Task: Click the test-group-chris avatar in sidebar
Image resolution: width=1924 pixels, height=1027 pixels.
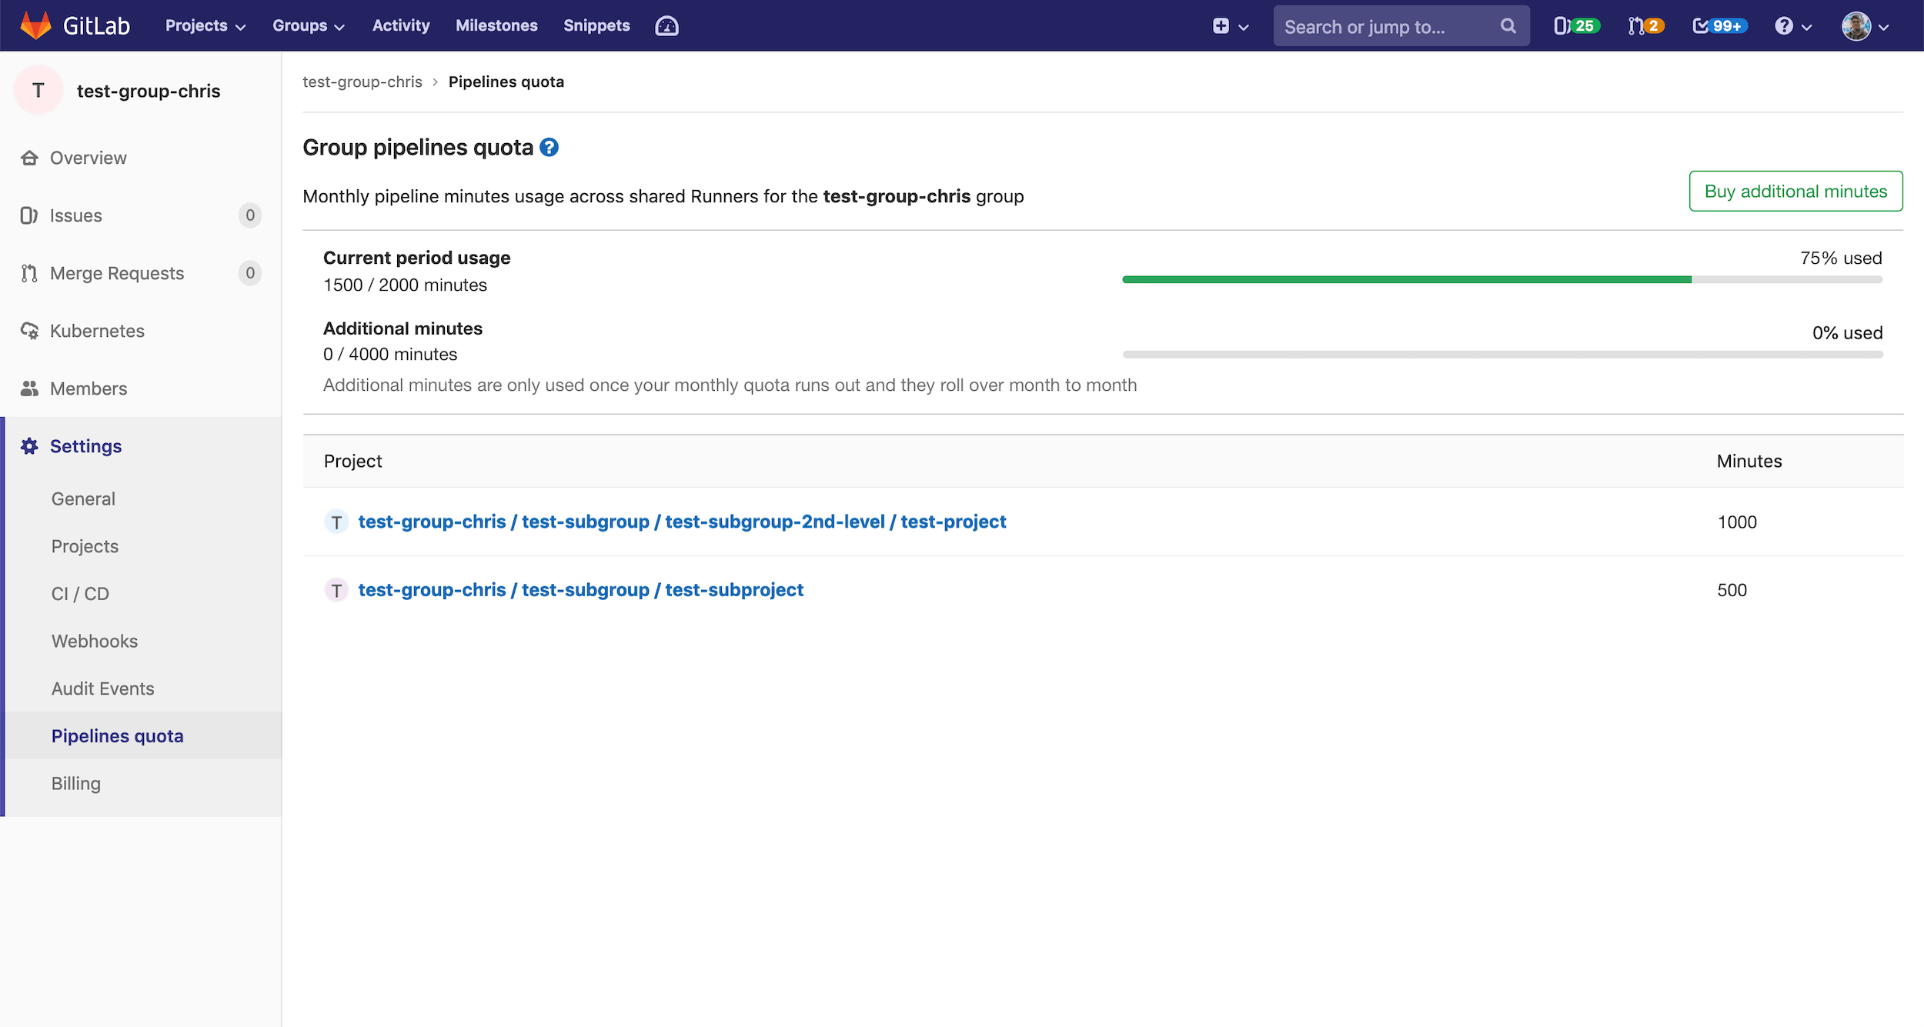Action: click(37, 90)
